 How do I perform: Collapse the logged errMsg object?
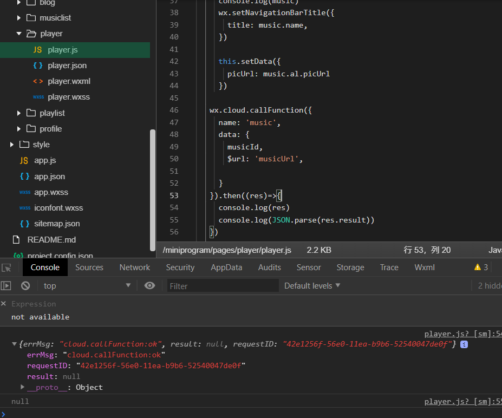14,344
